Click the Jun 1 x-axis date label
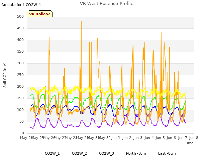The image size is (214, 160). (116, 138)
